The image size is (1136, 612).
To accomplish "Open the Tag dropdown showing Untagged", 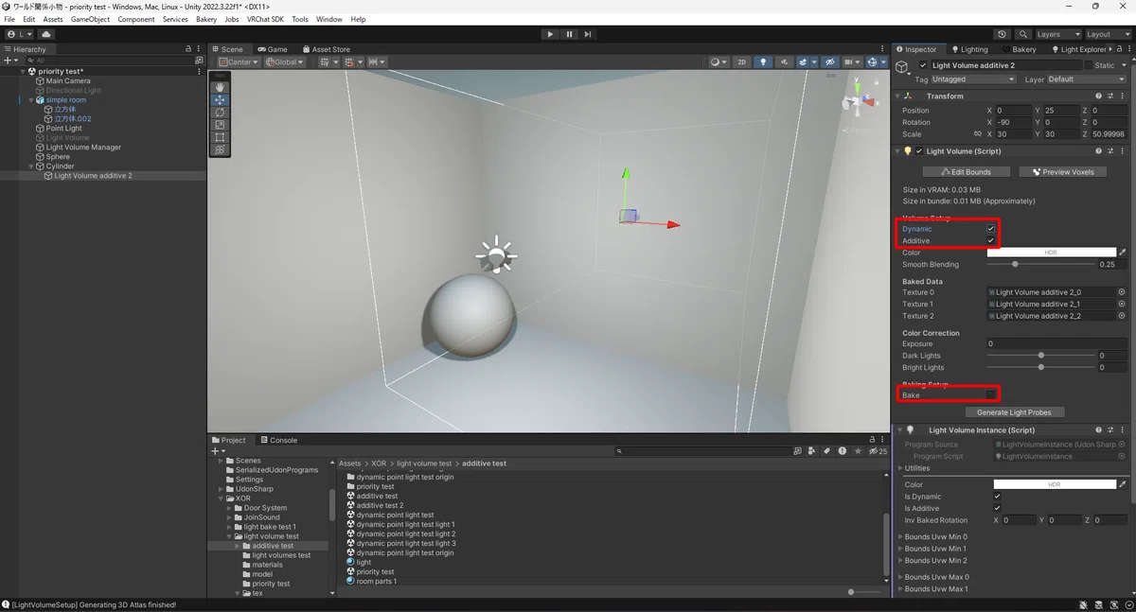I will point(973,79).
